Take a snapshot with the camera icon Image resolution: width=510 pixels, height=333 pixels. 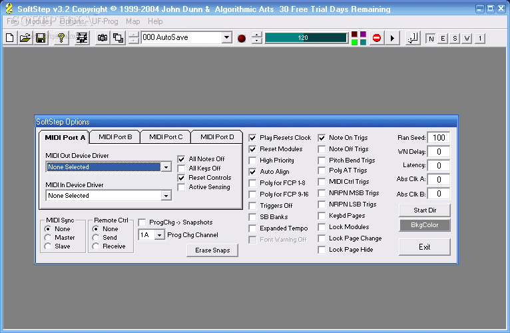tap(103, 38)
